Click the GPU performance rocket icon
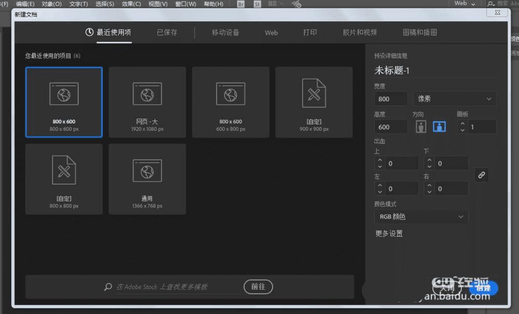The height and width of the screenshot is (314, 519). click(296, 4)
